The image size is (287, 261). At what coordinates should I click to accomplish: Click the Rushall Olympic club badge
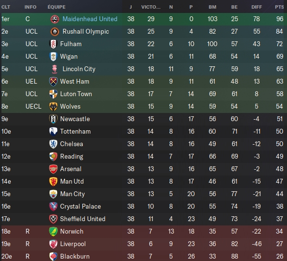click(x=54, y=31)
